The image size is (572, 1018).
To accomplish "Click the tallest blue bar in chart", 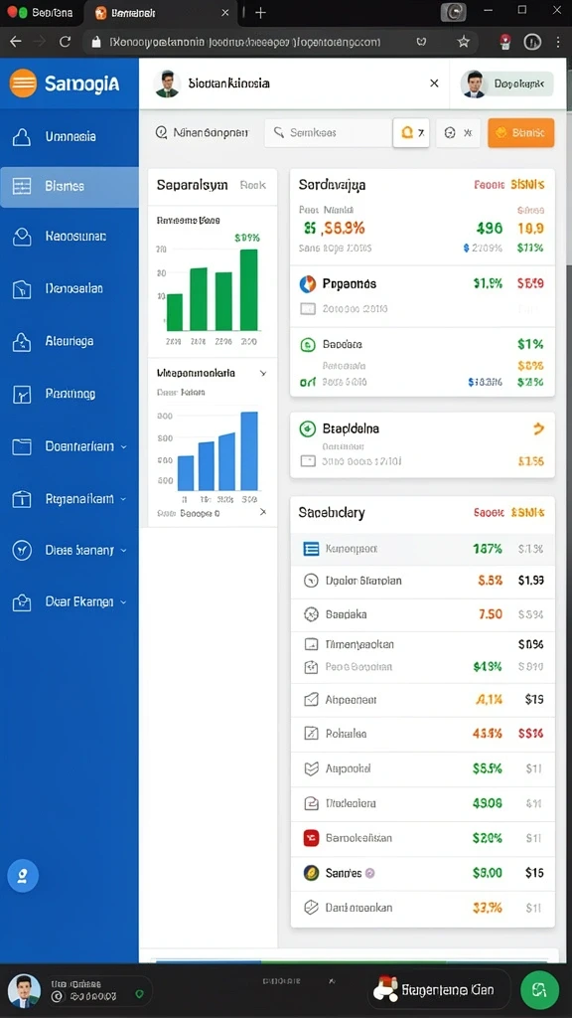I will click(249, 451).
